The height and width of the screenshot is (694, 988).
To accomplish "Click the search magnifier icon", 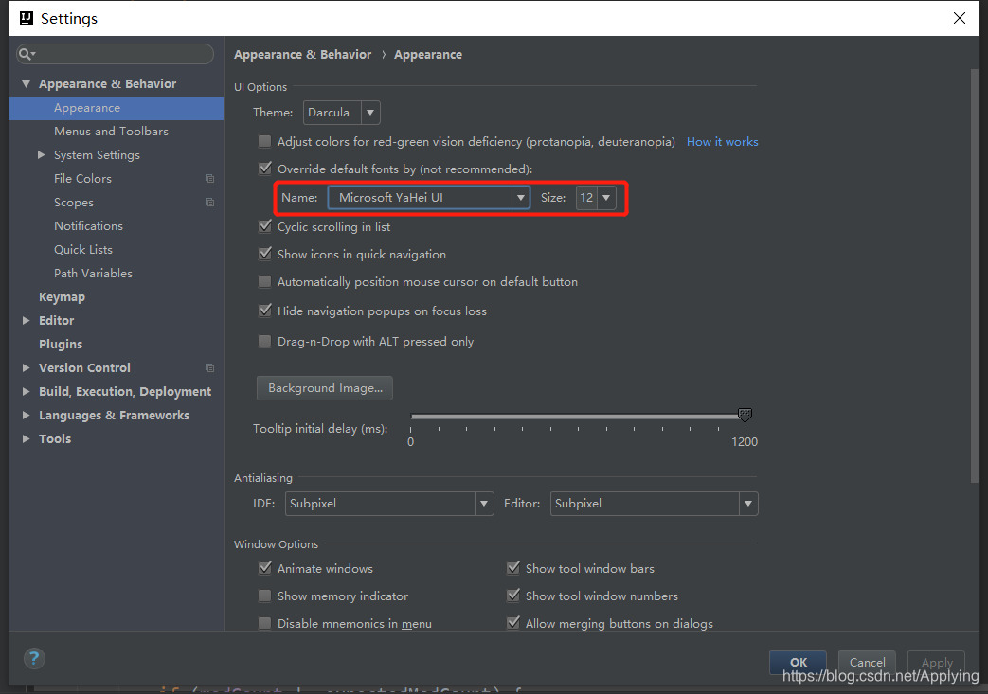I will point(26,54).
